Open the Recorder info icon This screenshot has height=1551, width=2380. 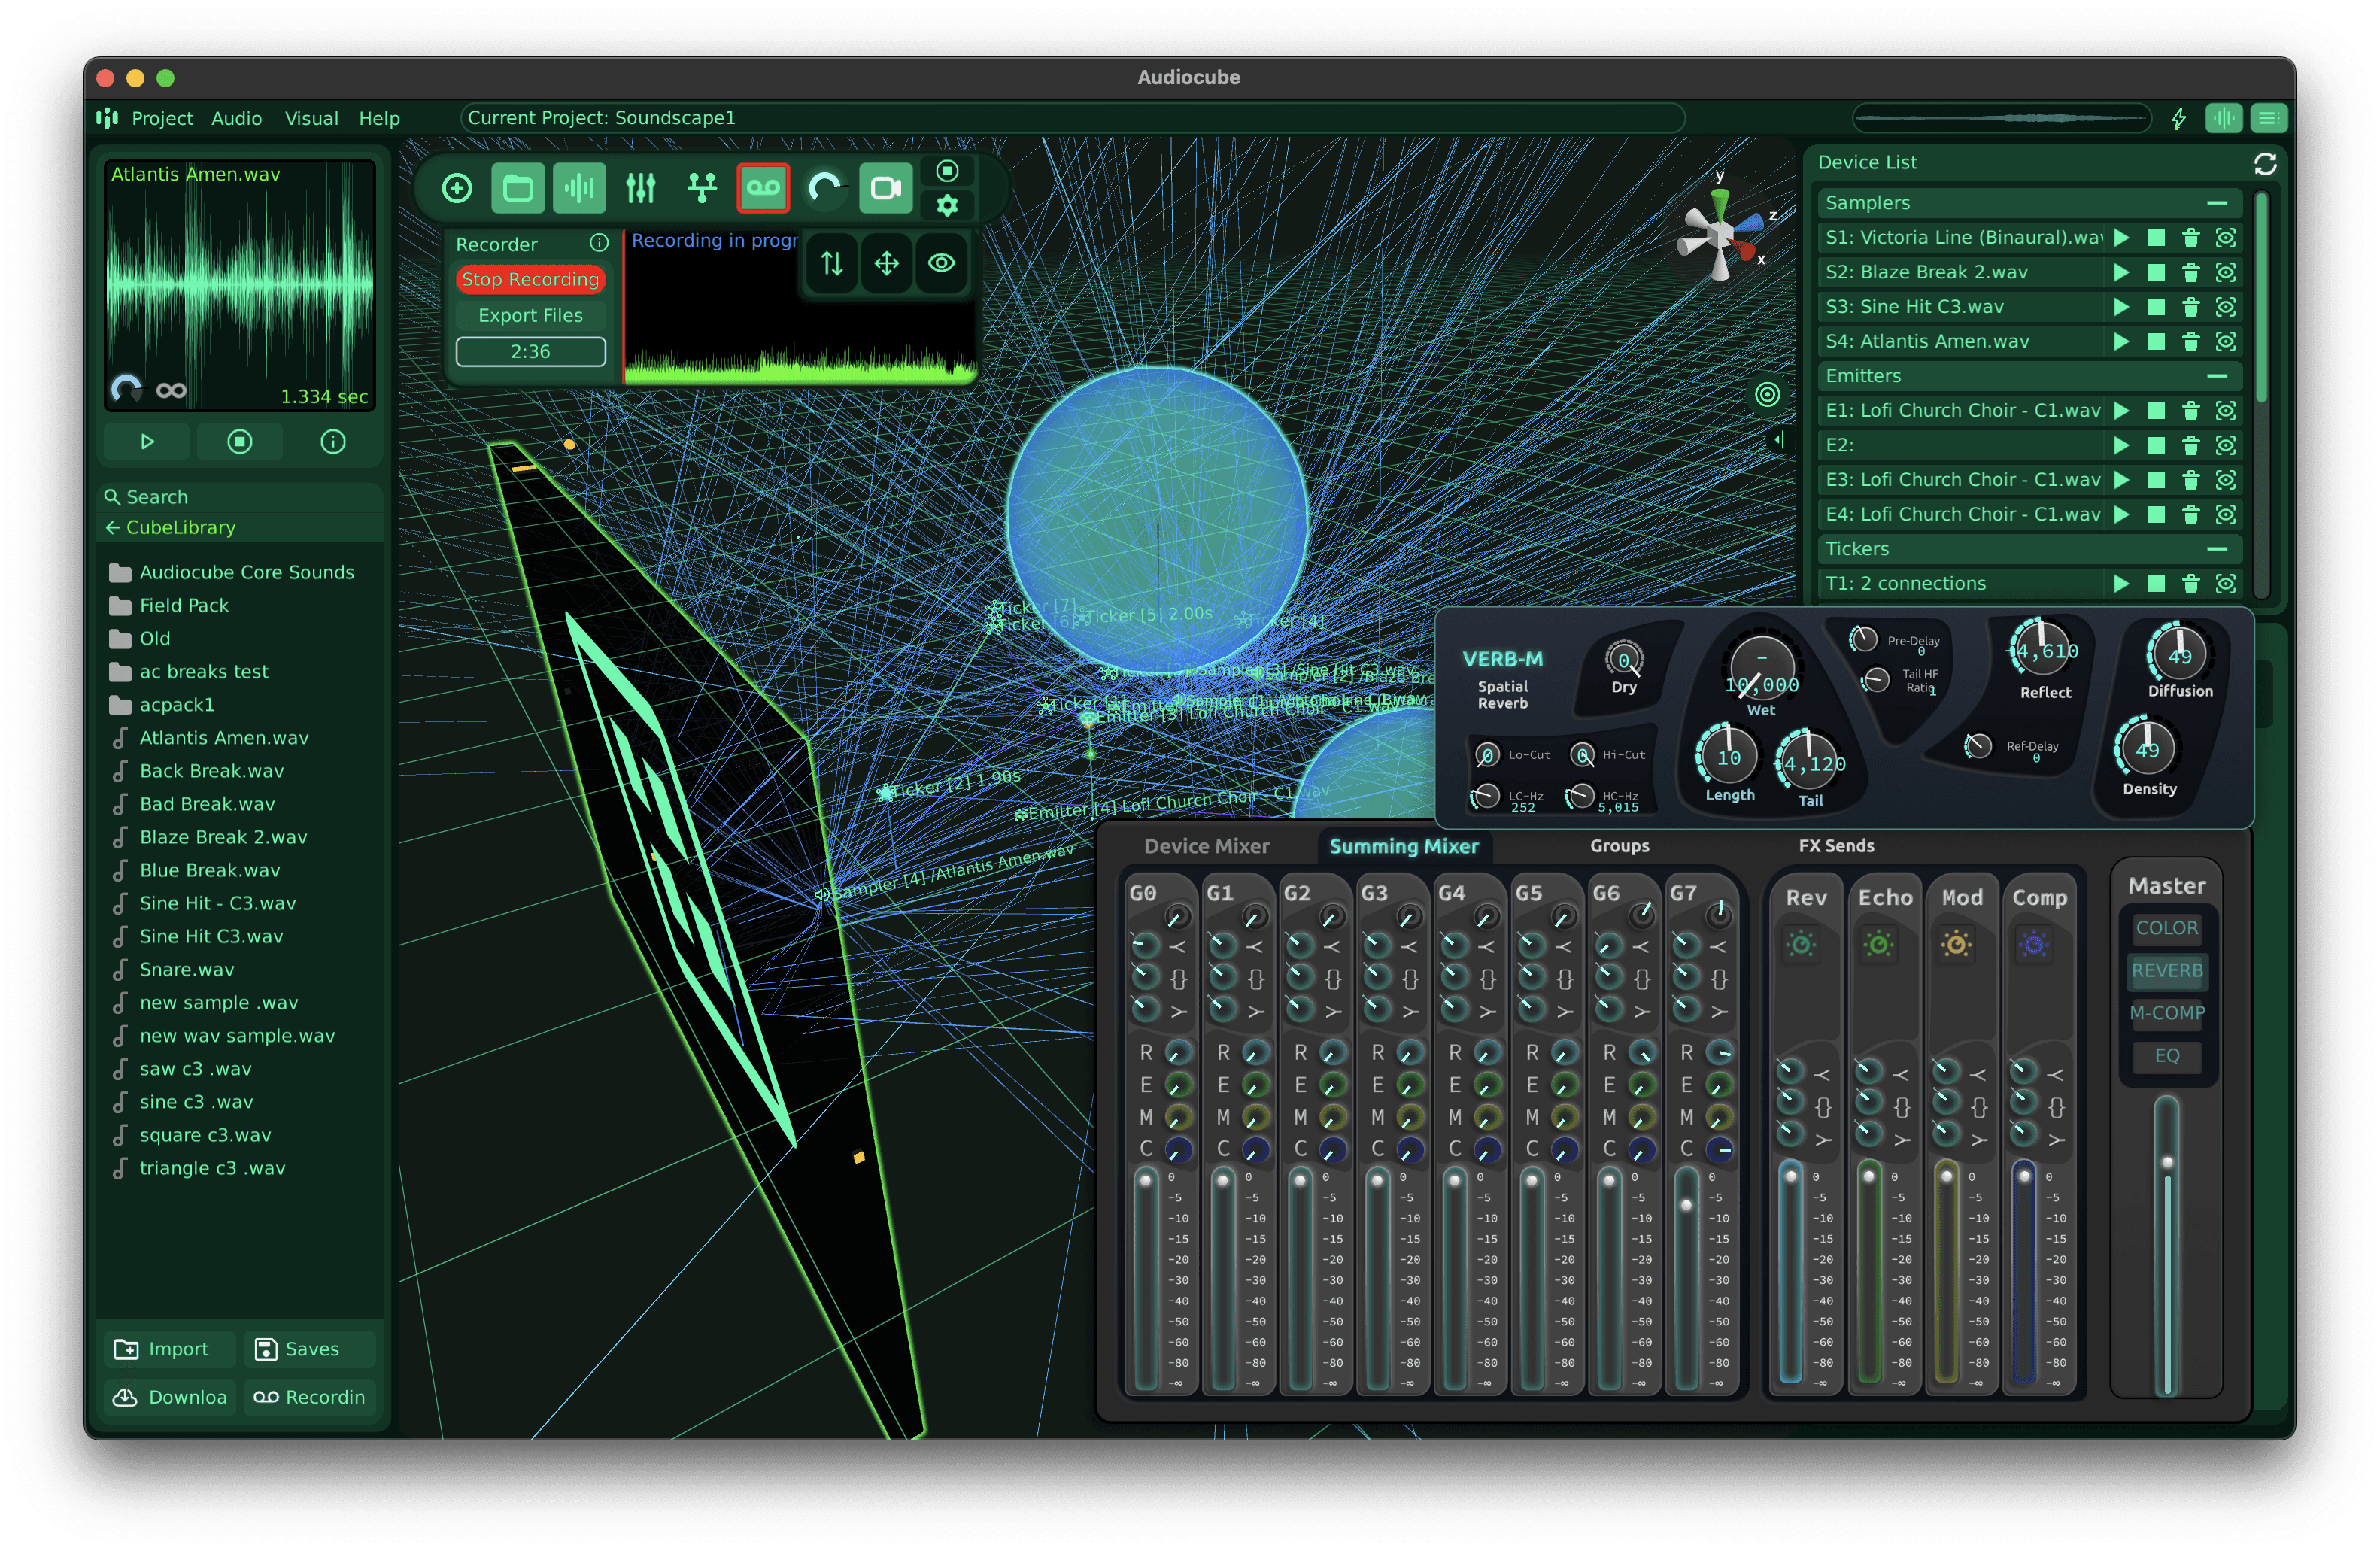click(x=599, y=243)
